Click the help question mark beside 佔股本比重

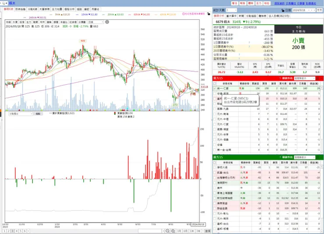pos(239,55)
